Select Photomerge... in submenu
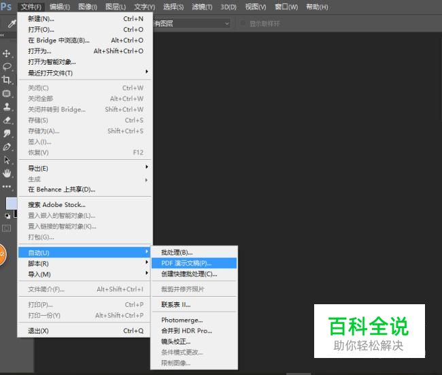This screenshot has width=442, height=375. [x=194, y=321]
